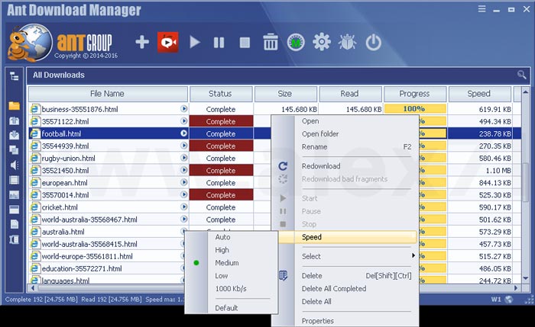Choose Delete in context menu

point(312,276)
